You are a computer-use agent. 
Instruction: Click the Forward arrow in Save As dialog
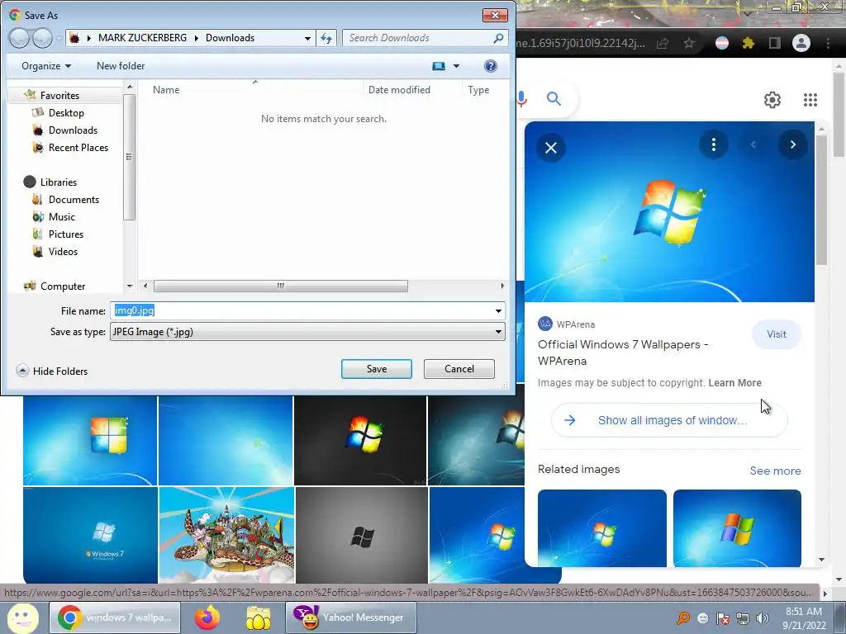click(42, 38)
